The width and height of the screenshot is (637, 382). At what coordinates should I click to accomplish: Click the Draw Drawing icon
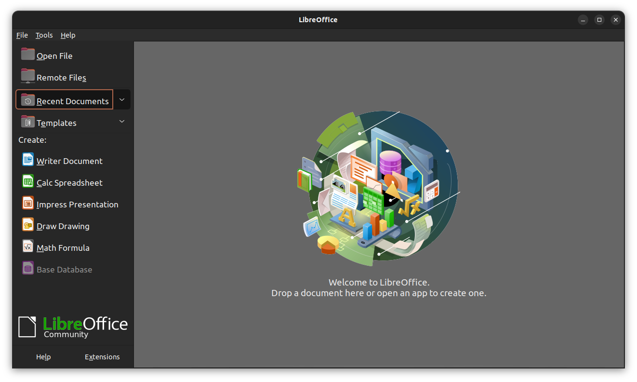[x=28, y=224]
